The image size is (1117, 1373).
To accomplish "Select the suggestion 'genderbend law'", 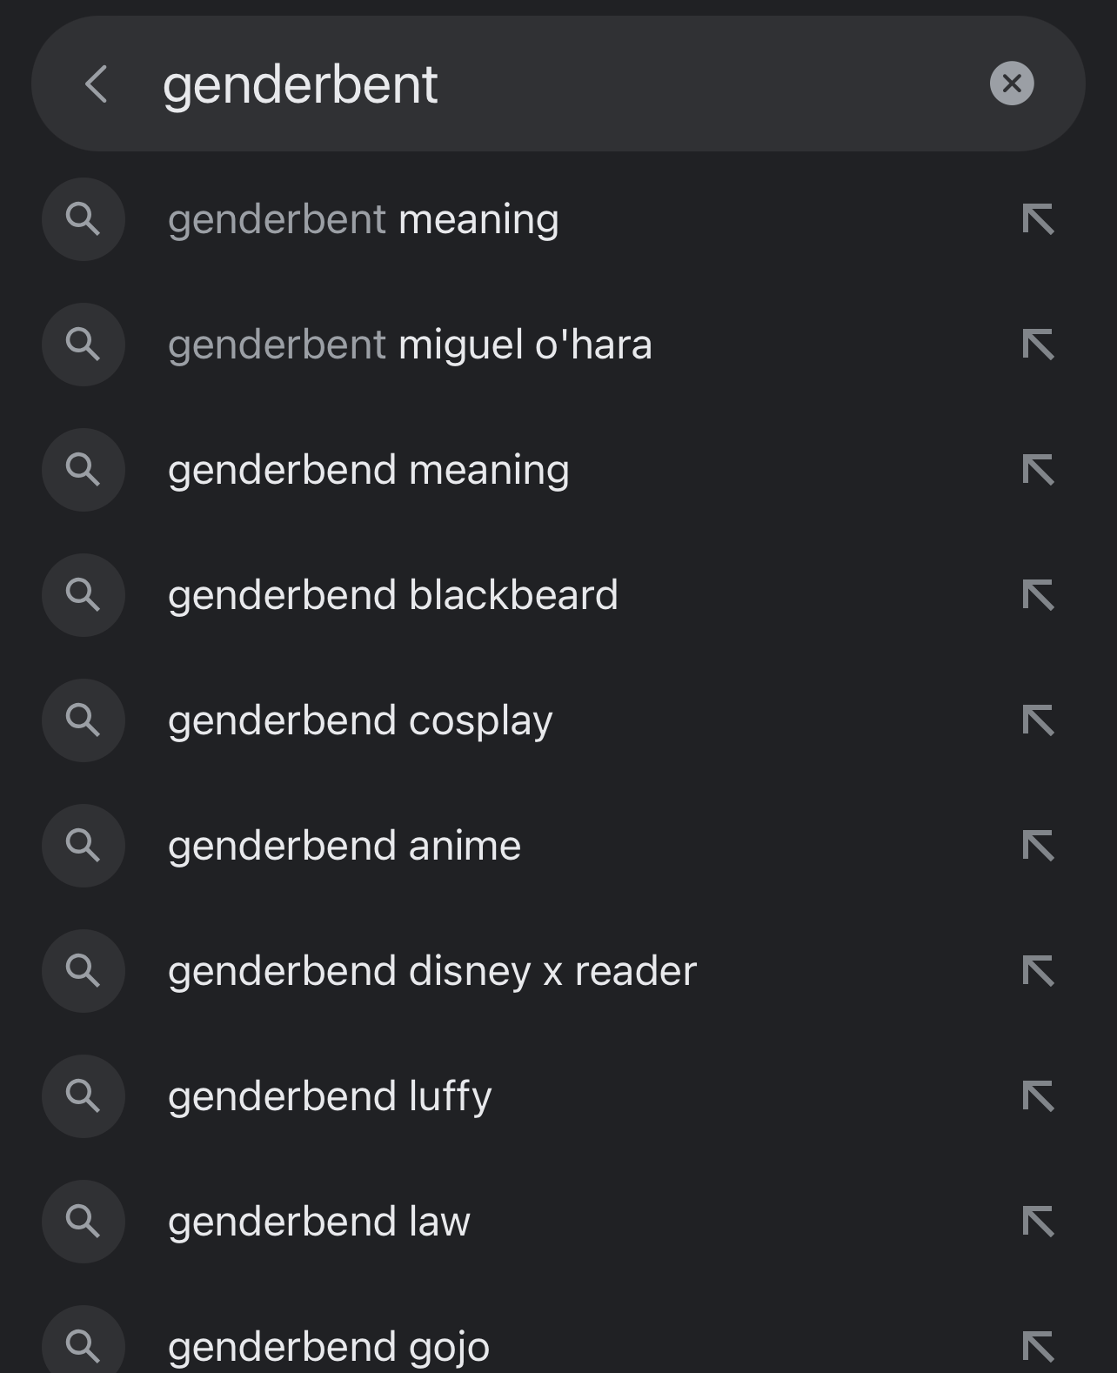I will (318, 1222).
